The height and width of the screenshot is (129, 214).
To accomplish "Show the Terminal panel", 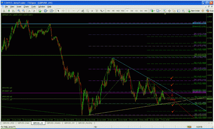I will (179, 11).
